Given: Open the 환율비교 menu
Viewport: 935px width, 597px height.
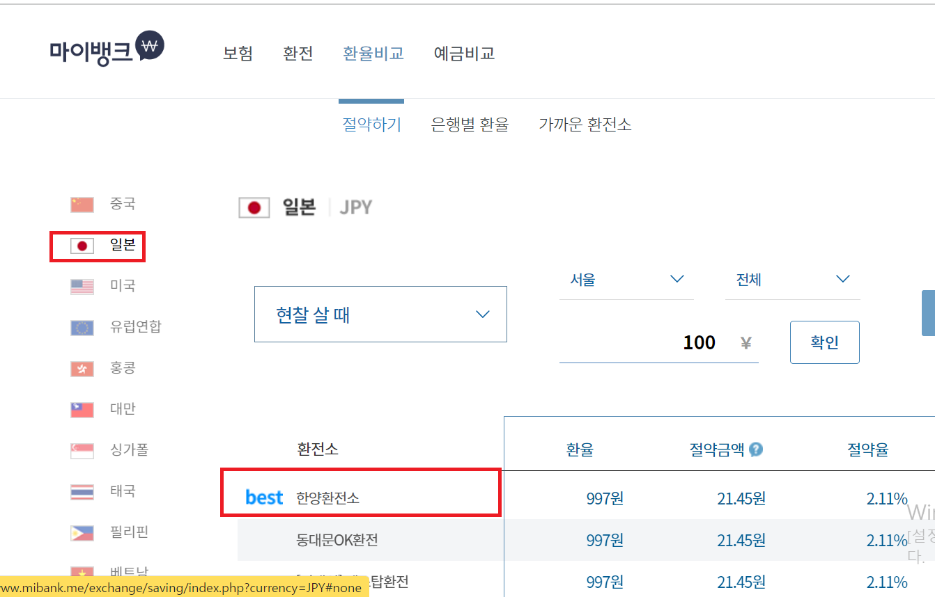Looking at the screenshot, I should pos(373,54).
